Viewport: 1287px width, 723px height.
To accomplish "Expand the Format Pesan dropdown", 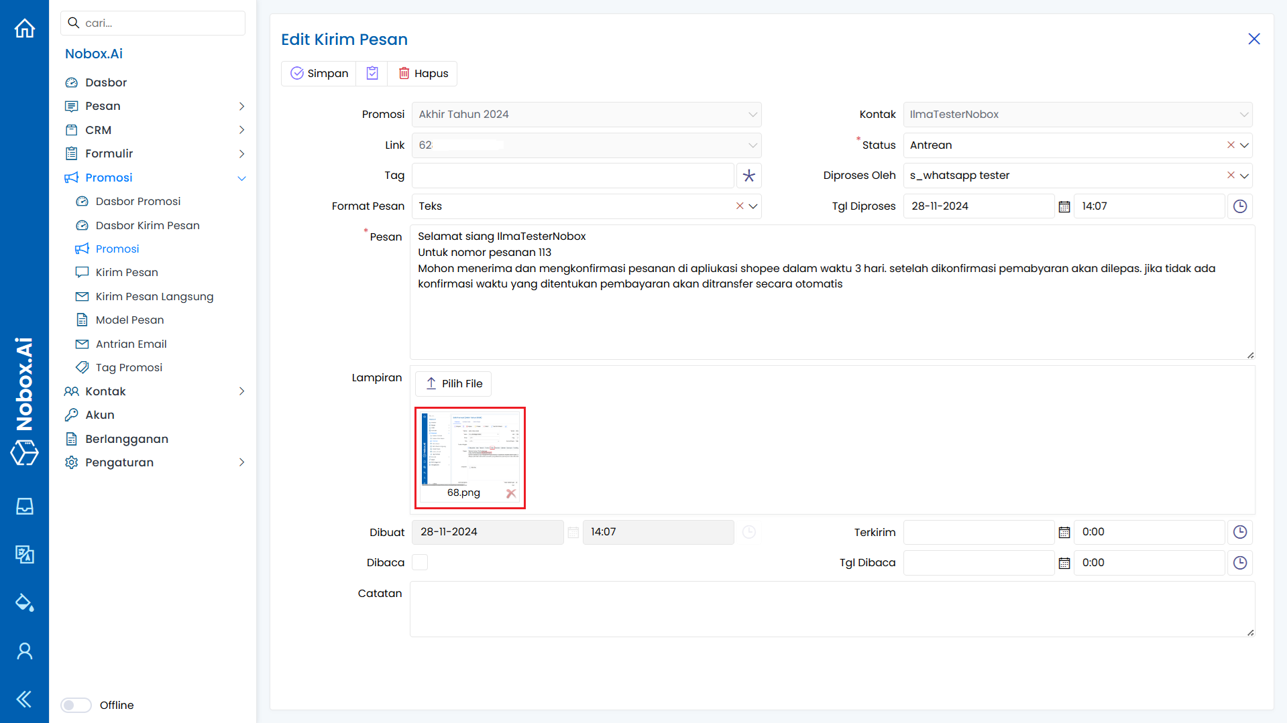I will pyautogui.click(x=753, y=206).
